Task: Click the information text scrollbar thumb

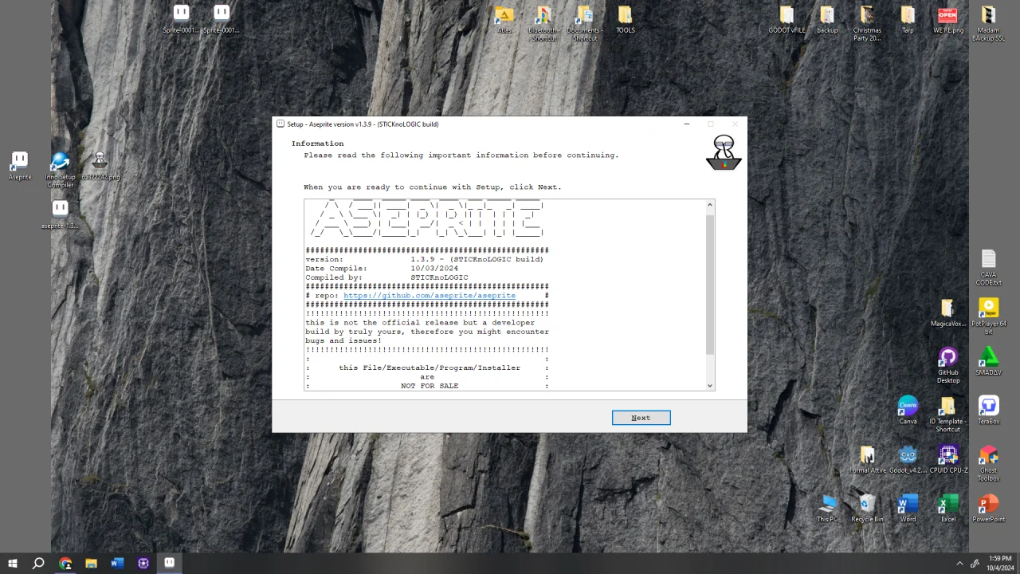Action: point(710,285)
